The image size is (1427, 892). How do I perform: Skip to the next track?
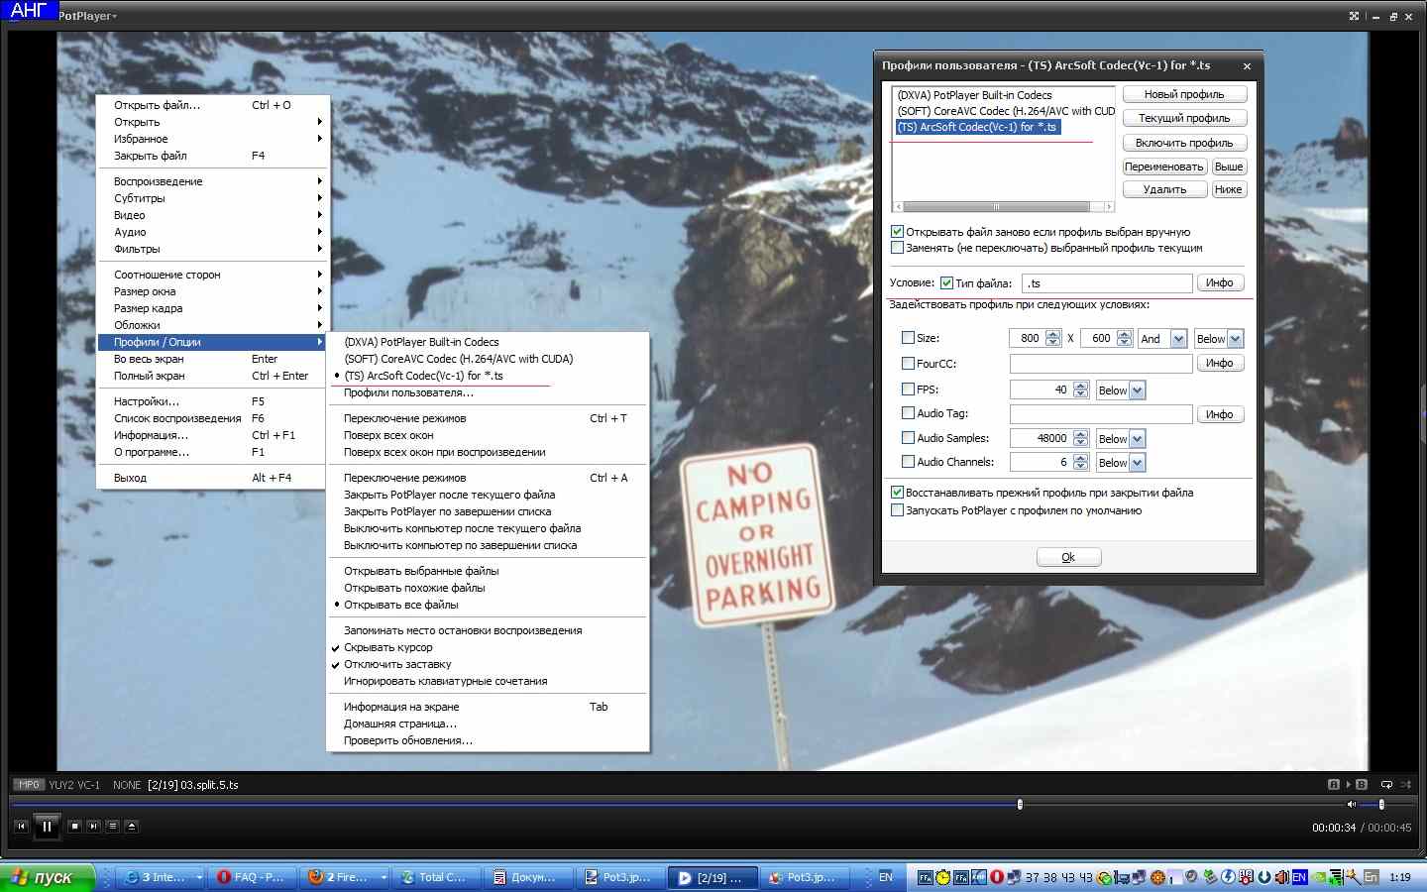[x=93, y=826]
